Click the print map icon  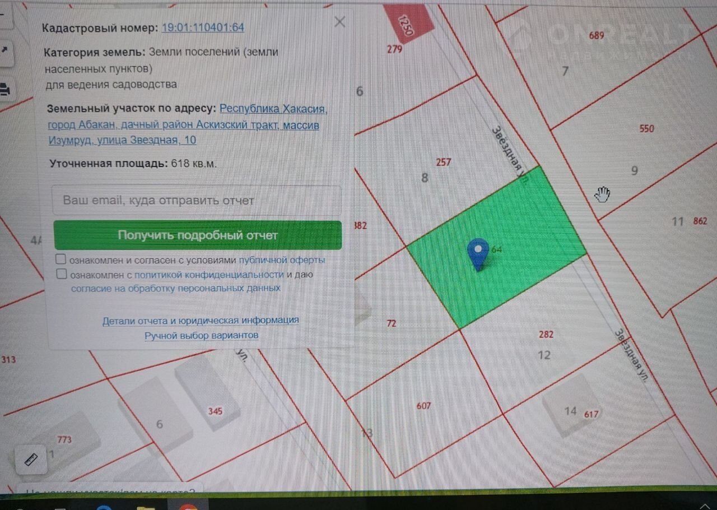pyautogui.click(x=4, y=89)
